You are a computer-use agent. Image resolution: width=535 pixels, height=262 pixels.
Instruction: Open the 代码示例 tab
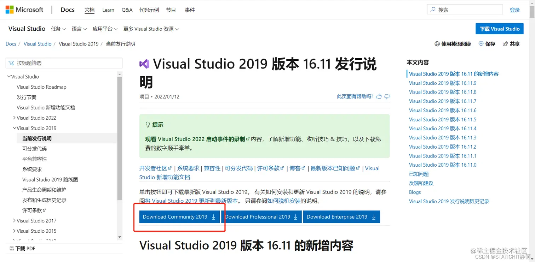pyautogui.click(x=149, y=10)
